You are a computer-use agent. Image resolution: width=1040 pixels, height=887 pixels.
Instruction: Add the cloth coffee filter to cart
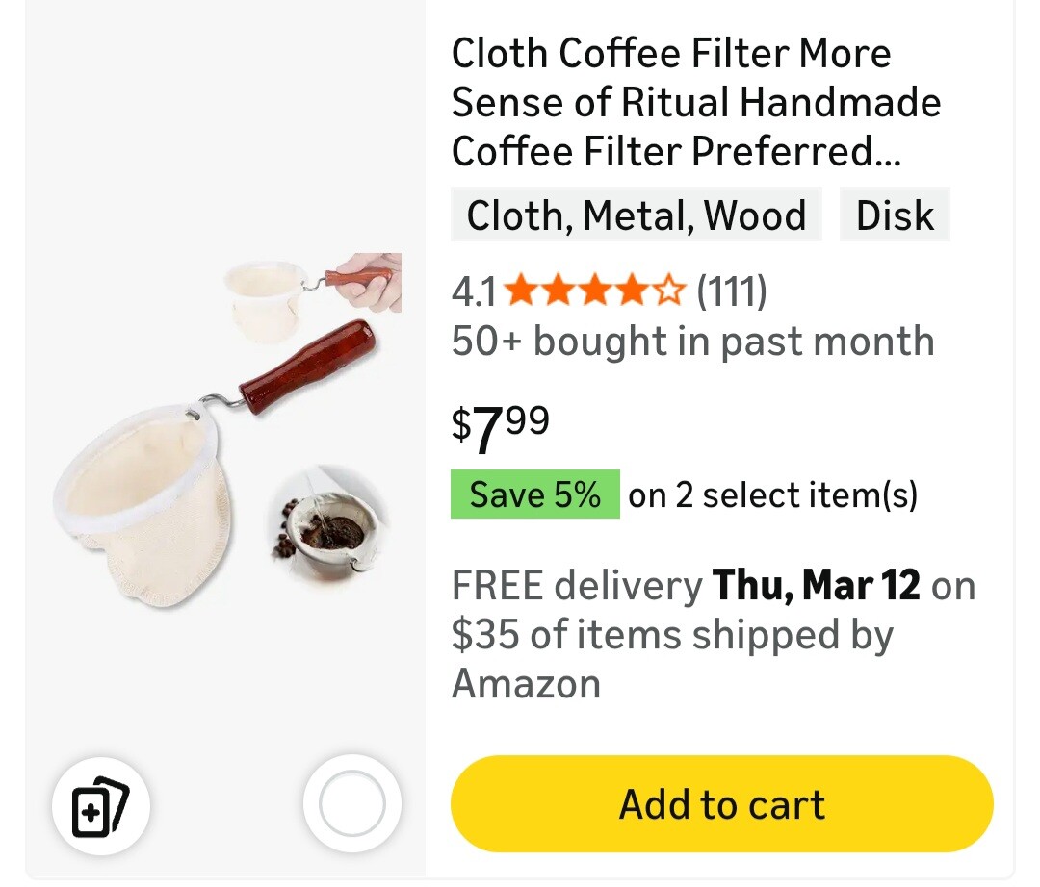[x=721, y=804]
